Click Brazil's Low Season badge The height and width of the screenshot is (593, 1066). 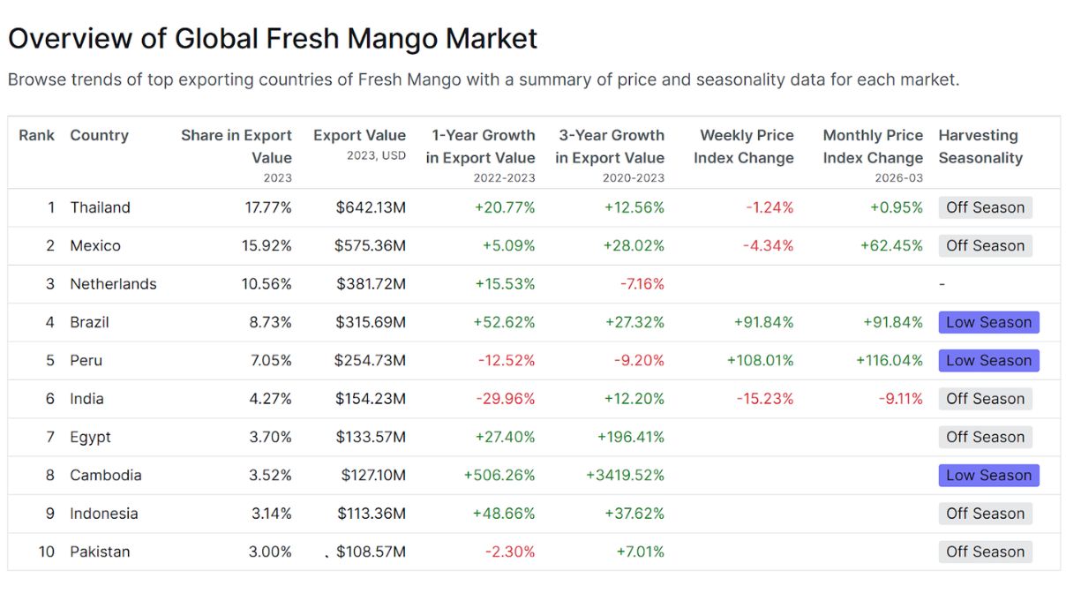(988, 322)
